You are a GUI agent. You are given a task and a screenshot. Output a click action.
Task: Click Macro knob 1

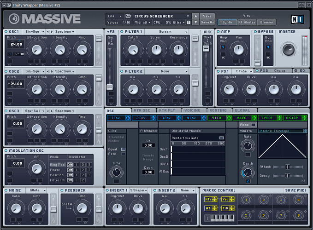tap(246, 200)
